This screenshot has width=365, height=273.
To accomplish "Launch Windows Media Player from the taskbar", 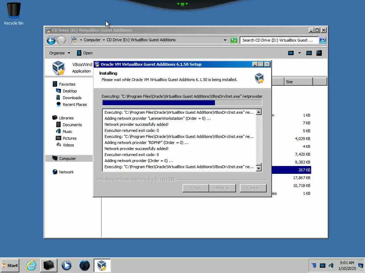I will 67,265.
